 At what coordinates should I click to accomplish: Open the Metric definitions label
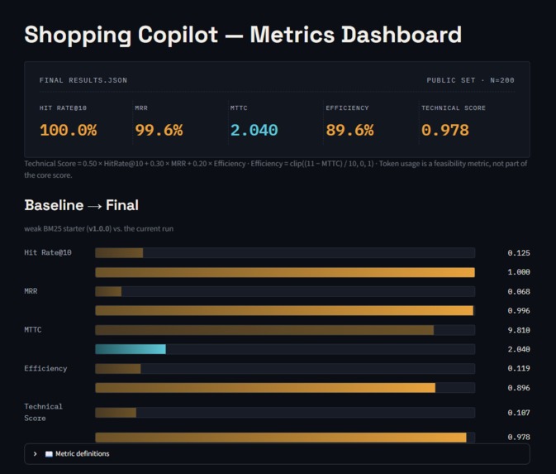coord(83,454)
